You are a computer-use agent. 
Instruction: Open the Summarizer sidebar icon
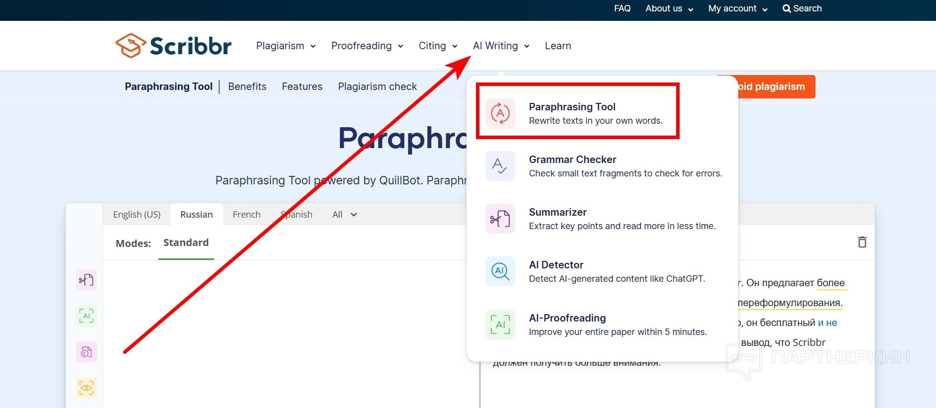click(86, 280)
